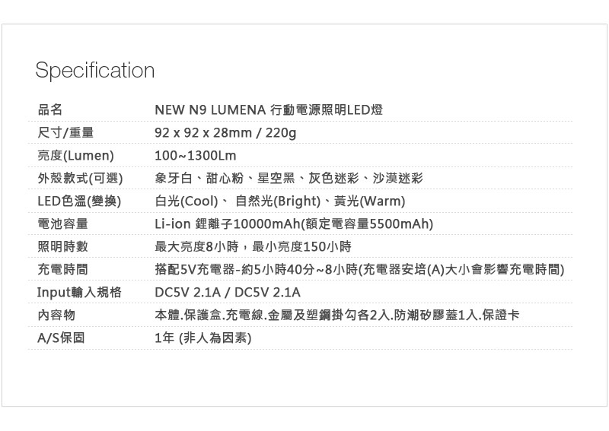This screenshot has height=431, width=609.
Task: Select the 100~1300Lm brightness value
Action: (196, 156)
